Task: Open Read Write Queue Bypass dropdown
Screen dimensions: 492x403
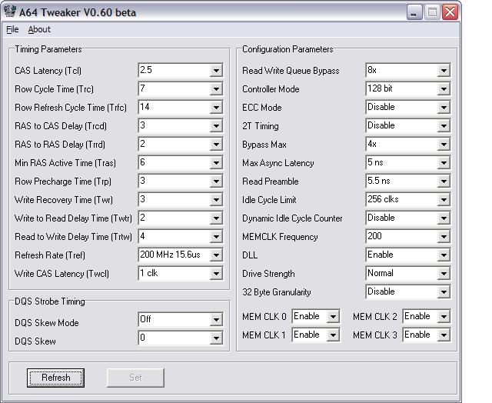Action: (x=444, y=70)
